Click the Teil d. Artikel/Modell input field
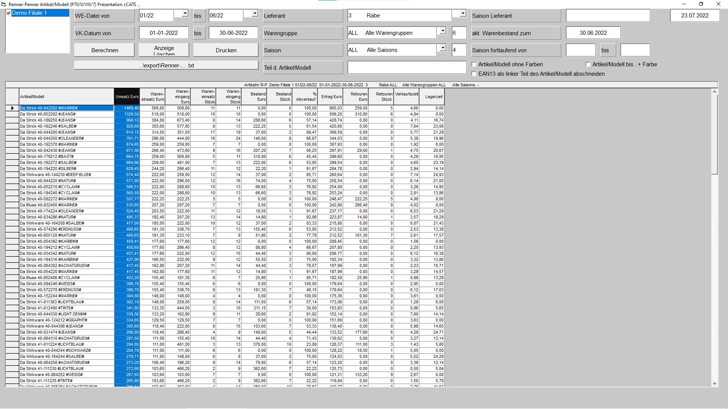 click(406, 67)
